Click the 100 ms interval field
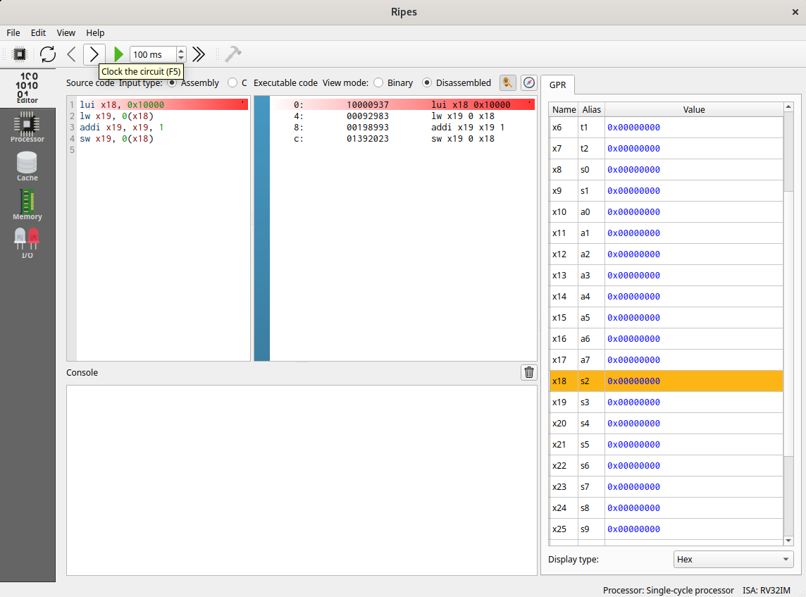This screenshot has width=806, height=597. click(153, 54)
